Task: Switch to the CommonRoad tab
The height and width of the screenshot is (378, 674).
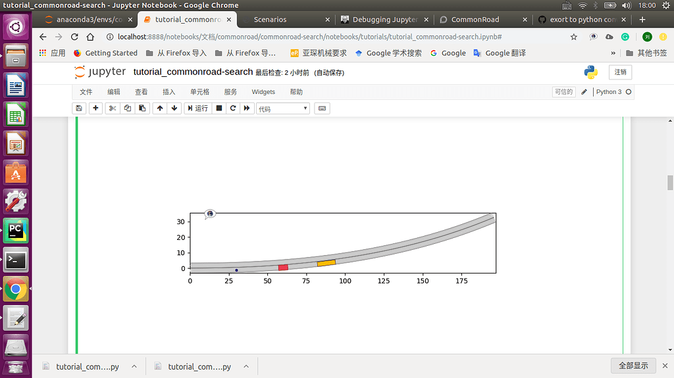Action: (475, 20)
